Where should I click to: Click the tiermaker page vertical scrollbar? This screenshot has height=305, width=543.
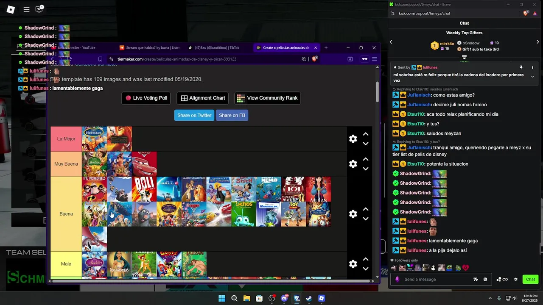pyautogui.click(x=378, y=91)
